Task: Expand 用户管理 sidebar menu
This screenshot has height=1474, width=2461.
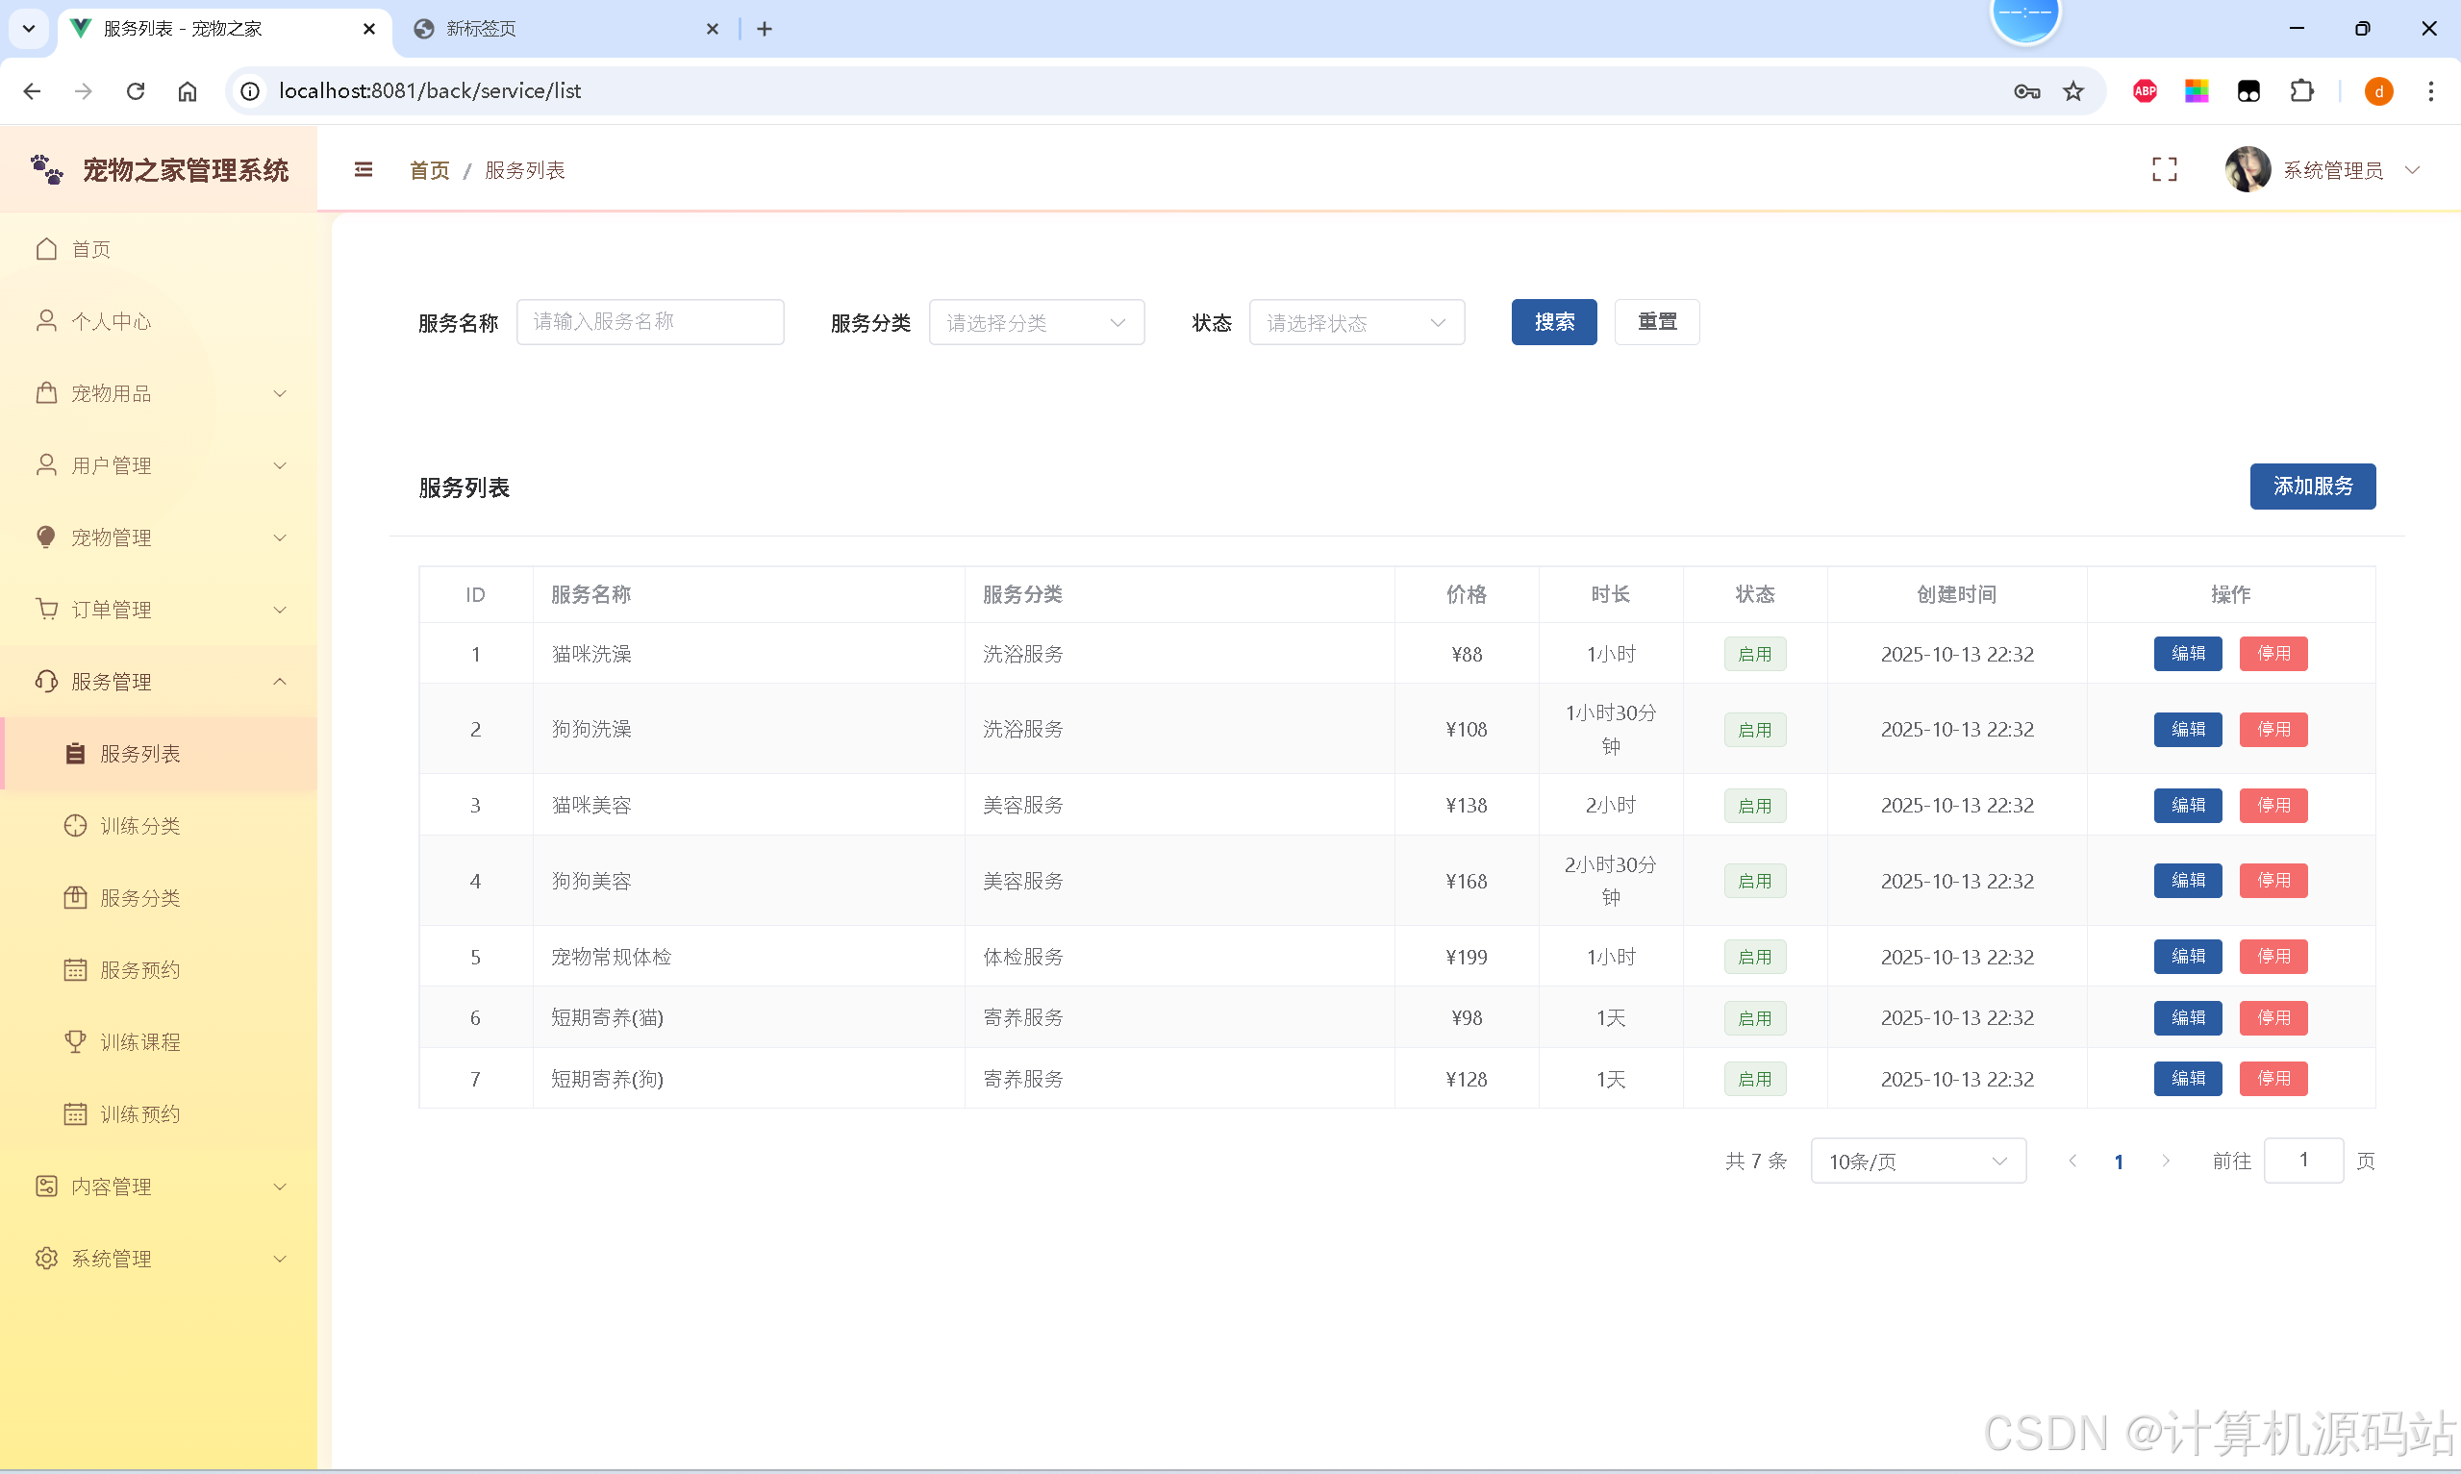Action: click(x=159, y=465)
